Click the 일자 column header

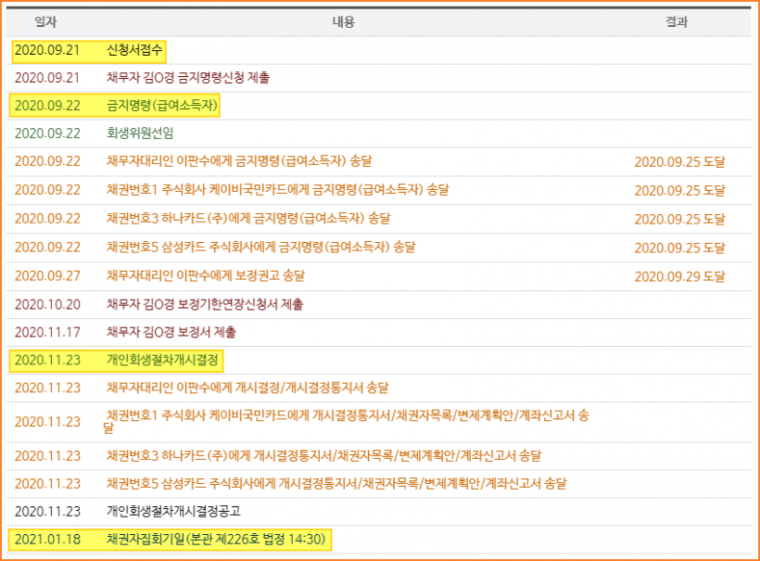pos(45,22)
